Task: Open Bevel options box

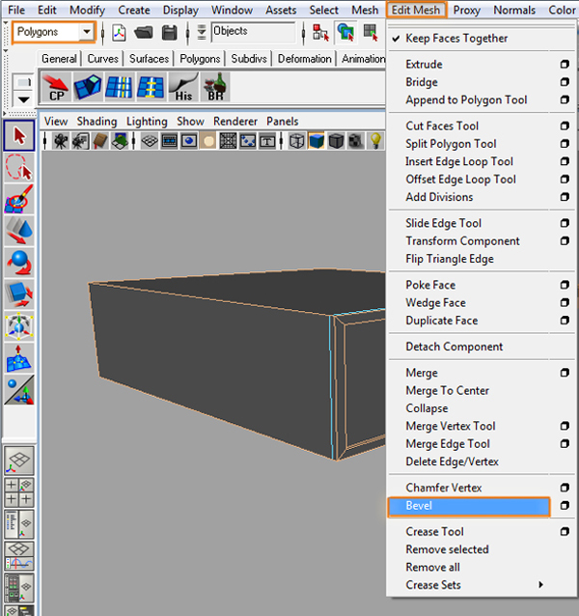Action: (x=565, y=506)
